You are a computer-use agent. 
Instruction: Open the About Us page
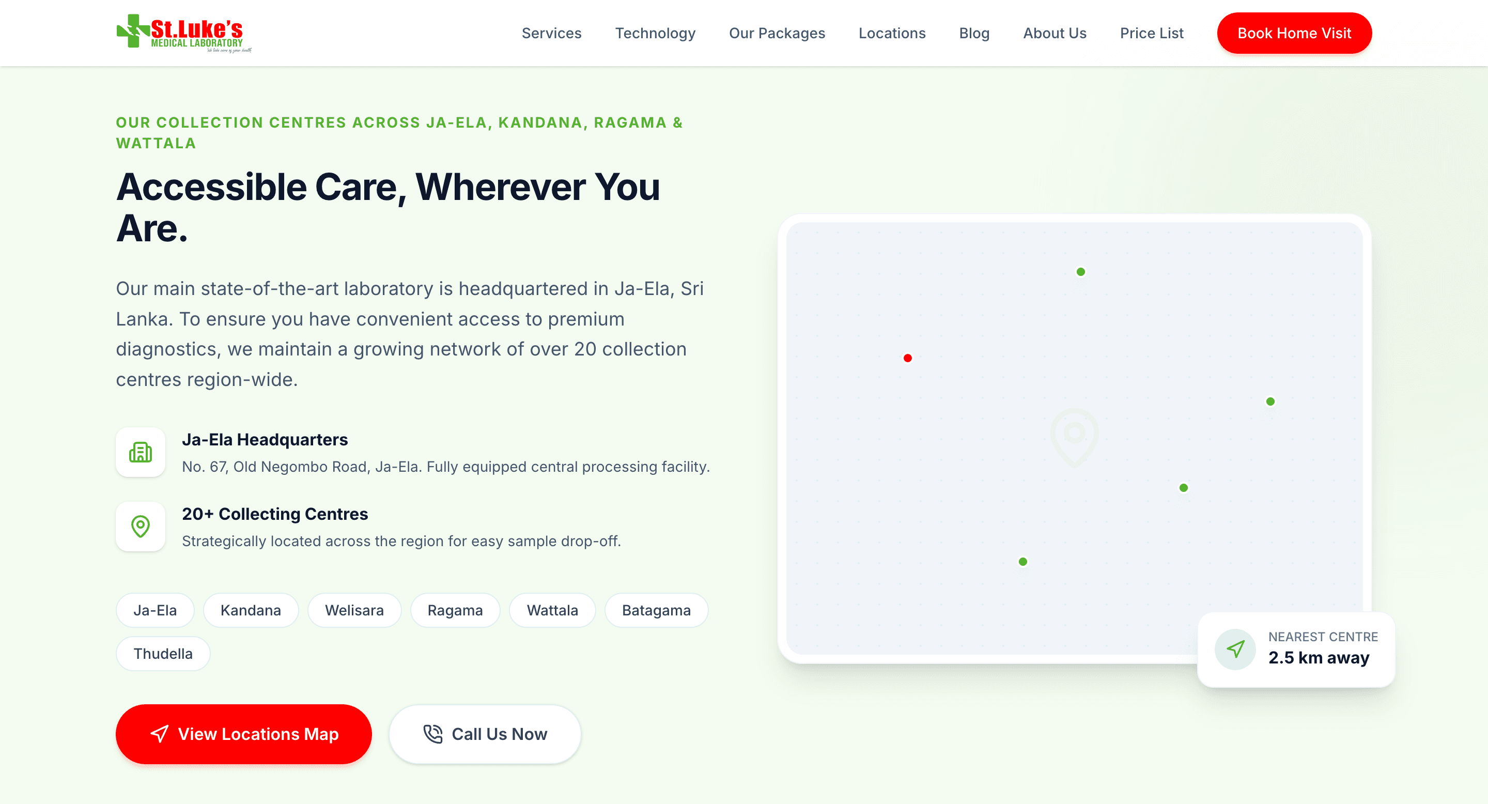[1054, 33]
